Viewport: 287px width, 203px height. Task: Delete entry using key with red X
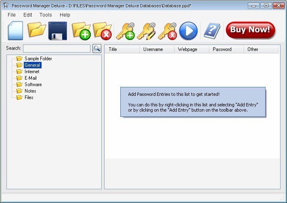coord(168,31)
